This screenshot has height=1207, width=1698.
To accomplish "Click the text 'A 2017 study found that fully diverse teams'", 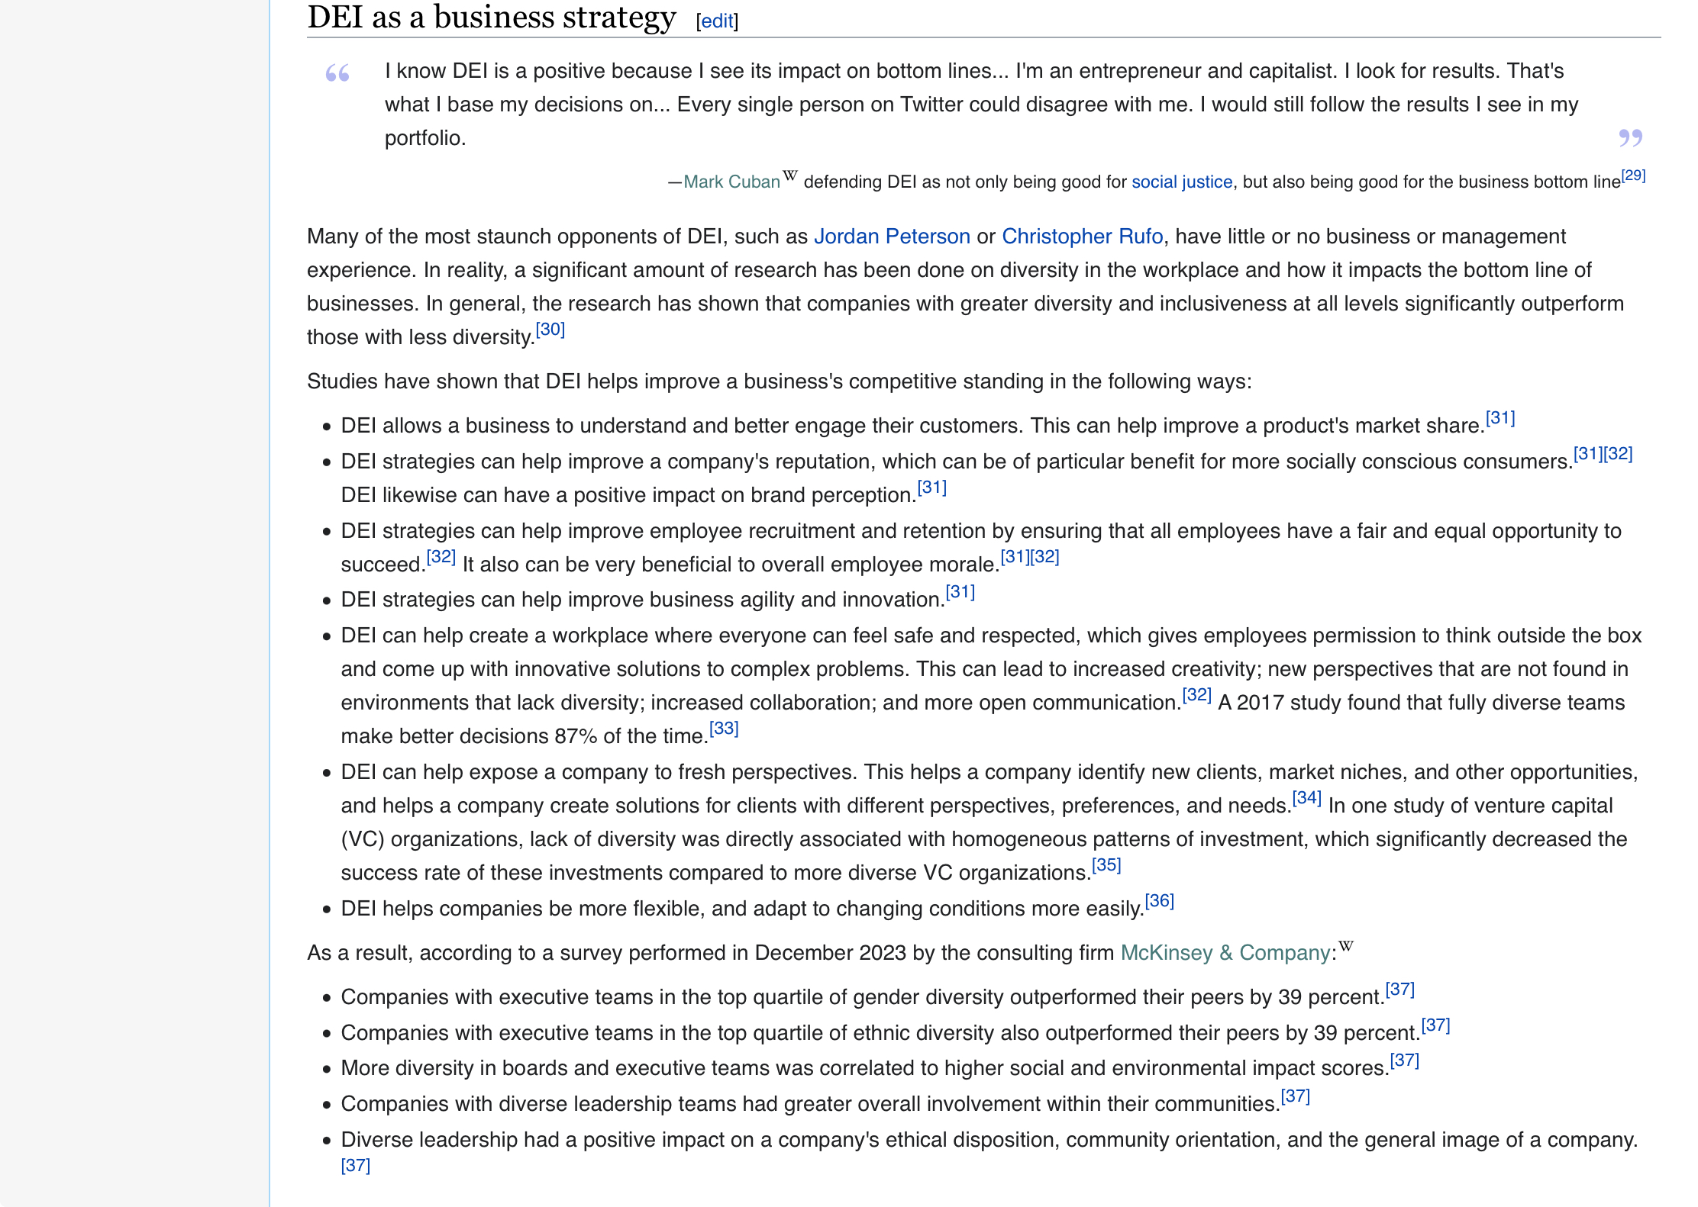I will (x=1422, y=703).
